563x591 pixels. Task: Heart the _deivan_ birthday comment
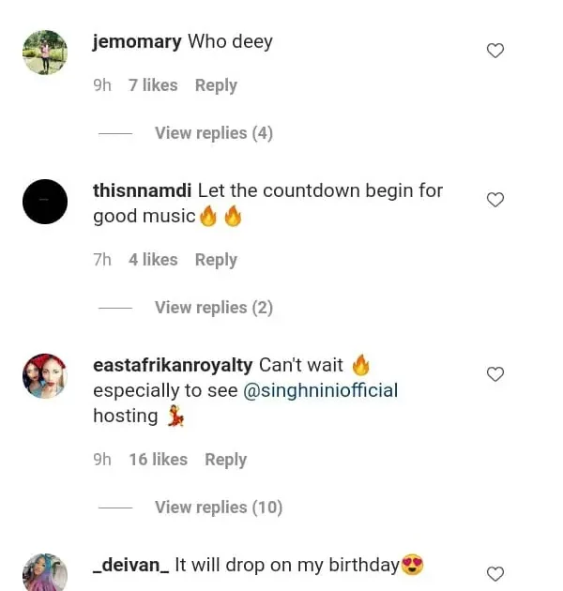click(495, 573)
